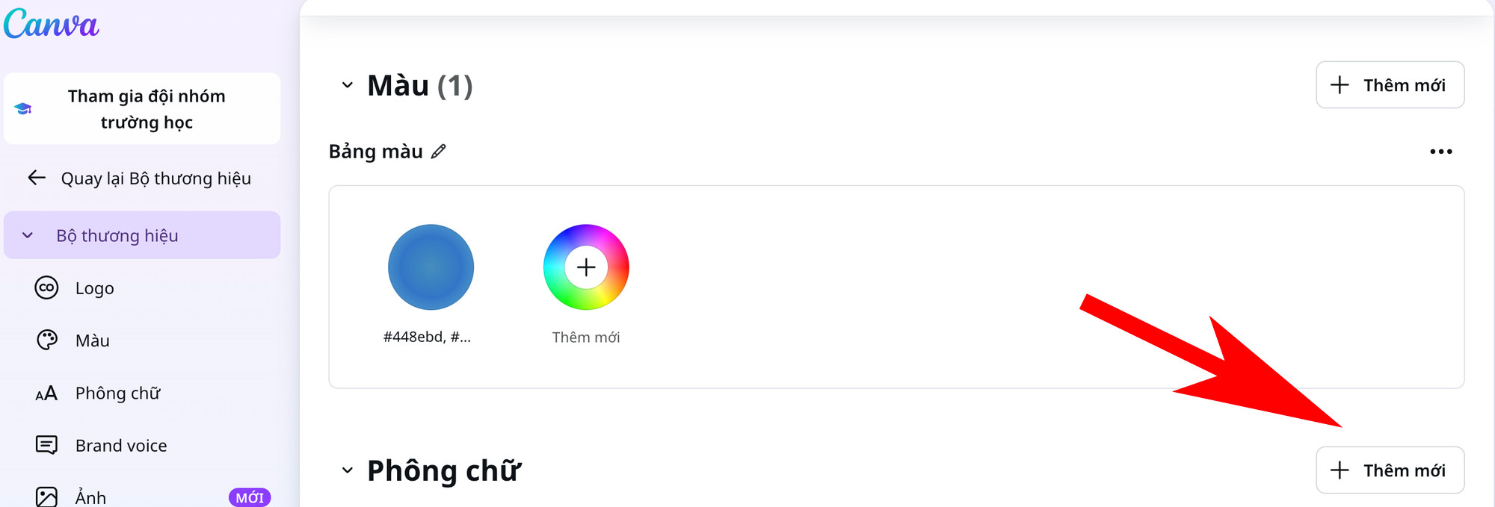Add a new color with rainbow wheel

pos(586,267)
